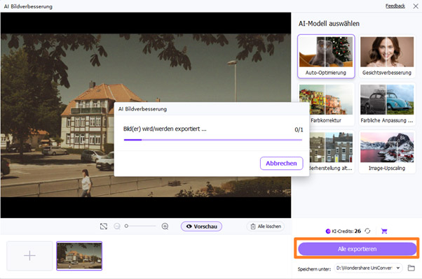Refresh the KI-Credits count
Screen dimensions: 422x279
(x=367, y=231)
